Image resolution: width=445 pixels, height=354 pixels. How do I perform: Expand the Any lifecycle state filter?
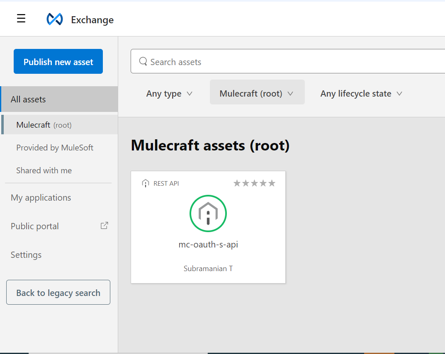point(360,94)
